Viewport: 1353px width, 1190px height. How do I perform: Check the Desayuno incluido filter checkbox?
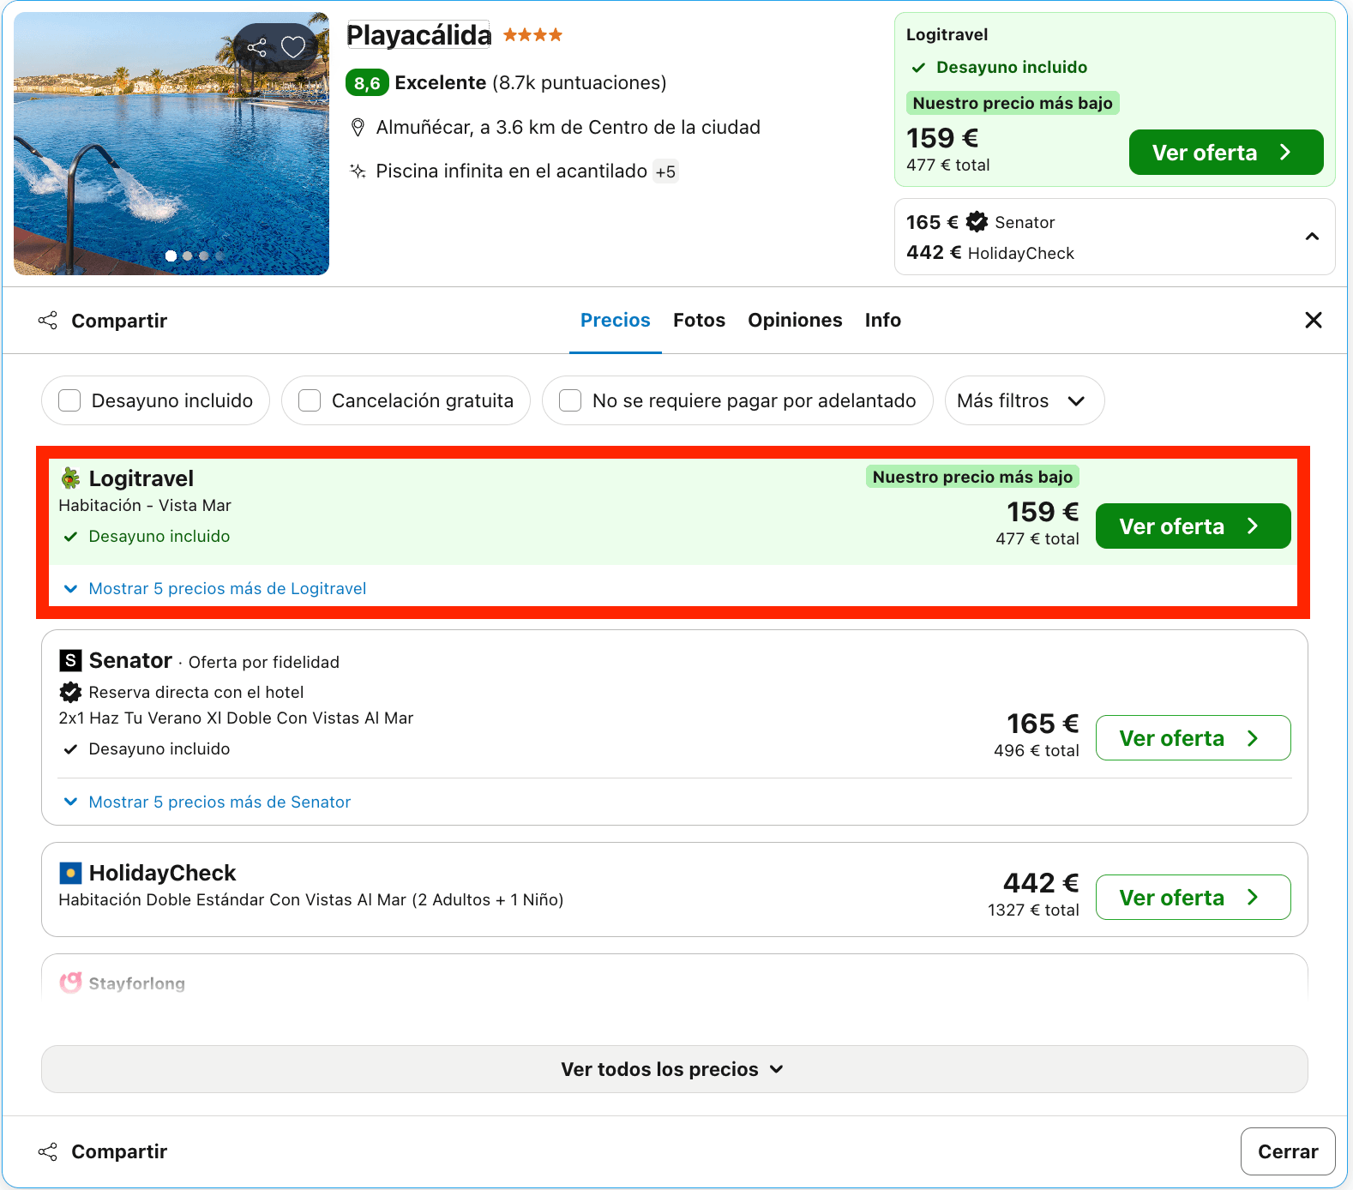click(69, 400)
